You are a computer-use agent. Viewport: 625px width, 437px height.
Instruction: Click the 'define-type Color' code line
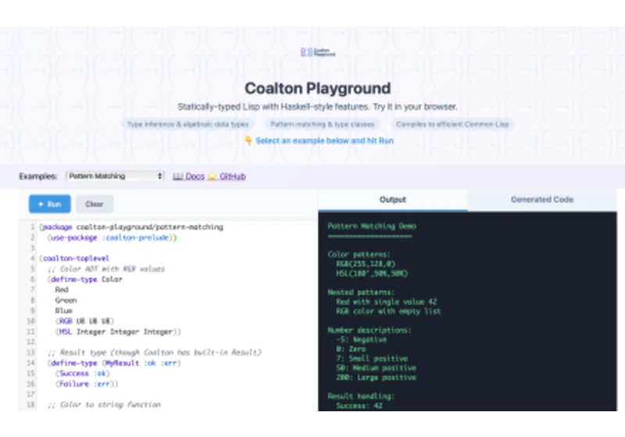pyautogui.click(x=85, y=279)
